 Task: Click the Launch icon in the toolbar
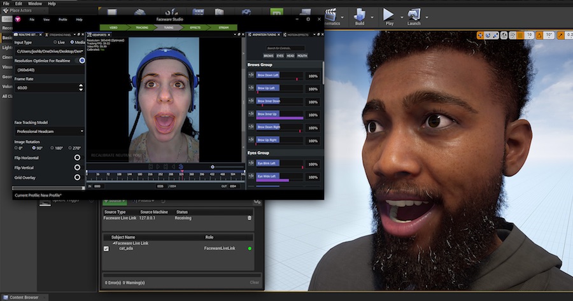(414, 14)
